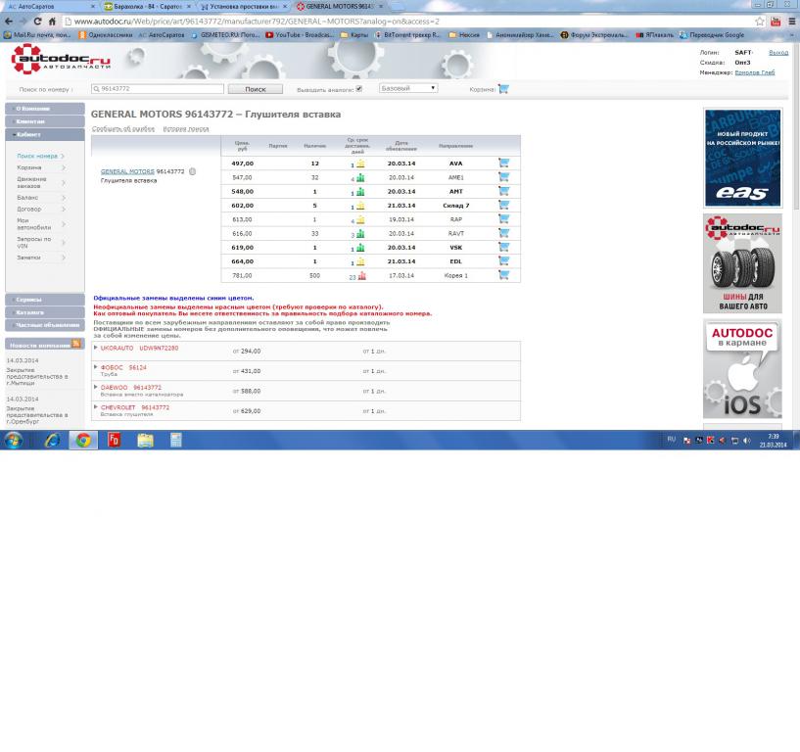Go back with the browser back arrow
Image resolution: width=800 pixels, height=752 pixels.
click(9, 22)
